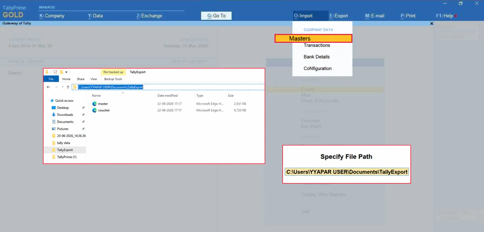Restore down the TallyPrime window
The width and height of the screenshot is (484, 232).
(461, 4)
